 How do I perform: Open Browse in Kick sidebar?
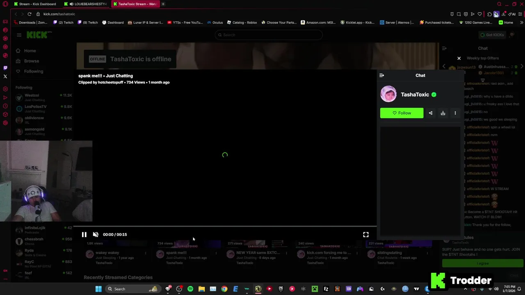(27, 61)
